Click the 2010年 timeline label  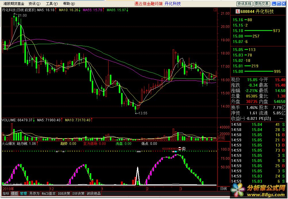click(x=8, y=189)
